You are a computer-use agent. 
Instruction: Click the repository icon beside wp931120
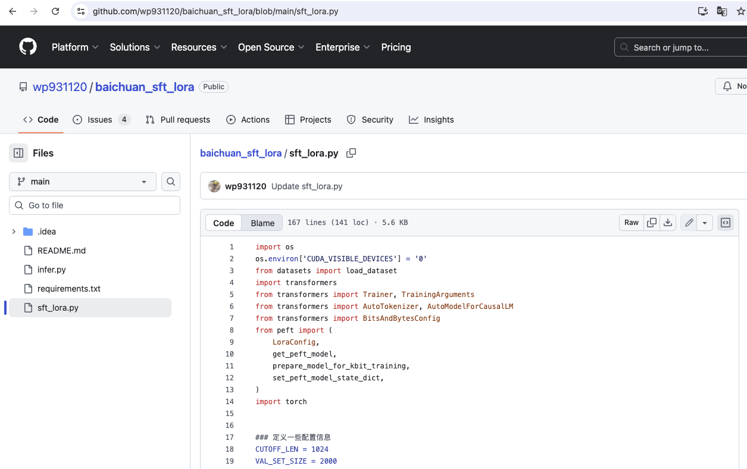pyautogui.click(x=23, y=87)
